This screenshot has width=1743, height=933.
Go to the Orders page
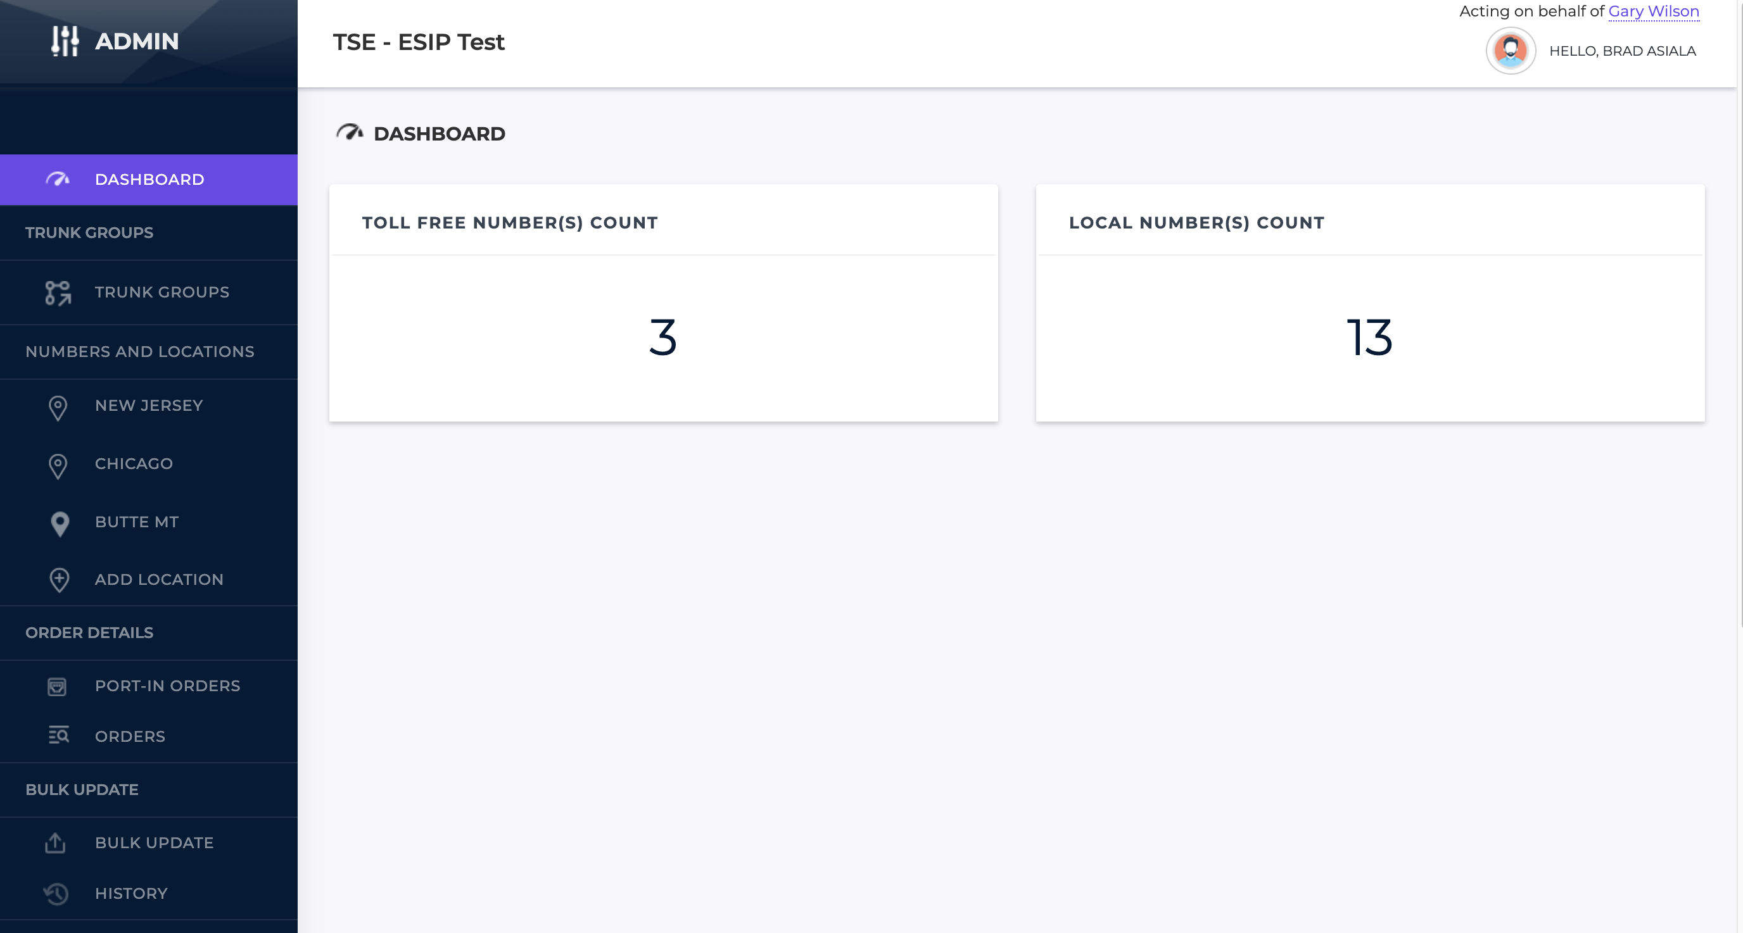click(149, 736)
